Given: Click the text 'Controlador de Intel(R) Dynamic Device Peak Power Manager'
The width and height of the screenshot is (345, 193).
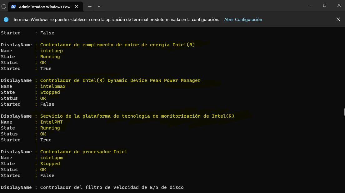Looking at the screenshot, I should (120, 80).
